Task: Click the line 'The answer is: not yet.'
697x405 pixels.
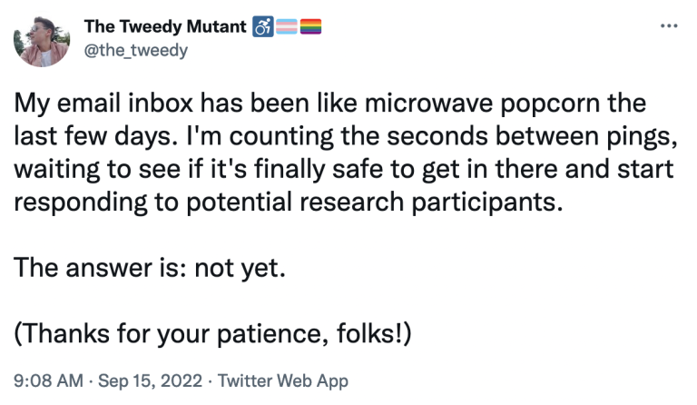Action: pyautogui.click(x=150, y=268)
